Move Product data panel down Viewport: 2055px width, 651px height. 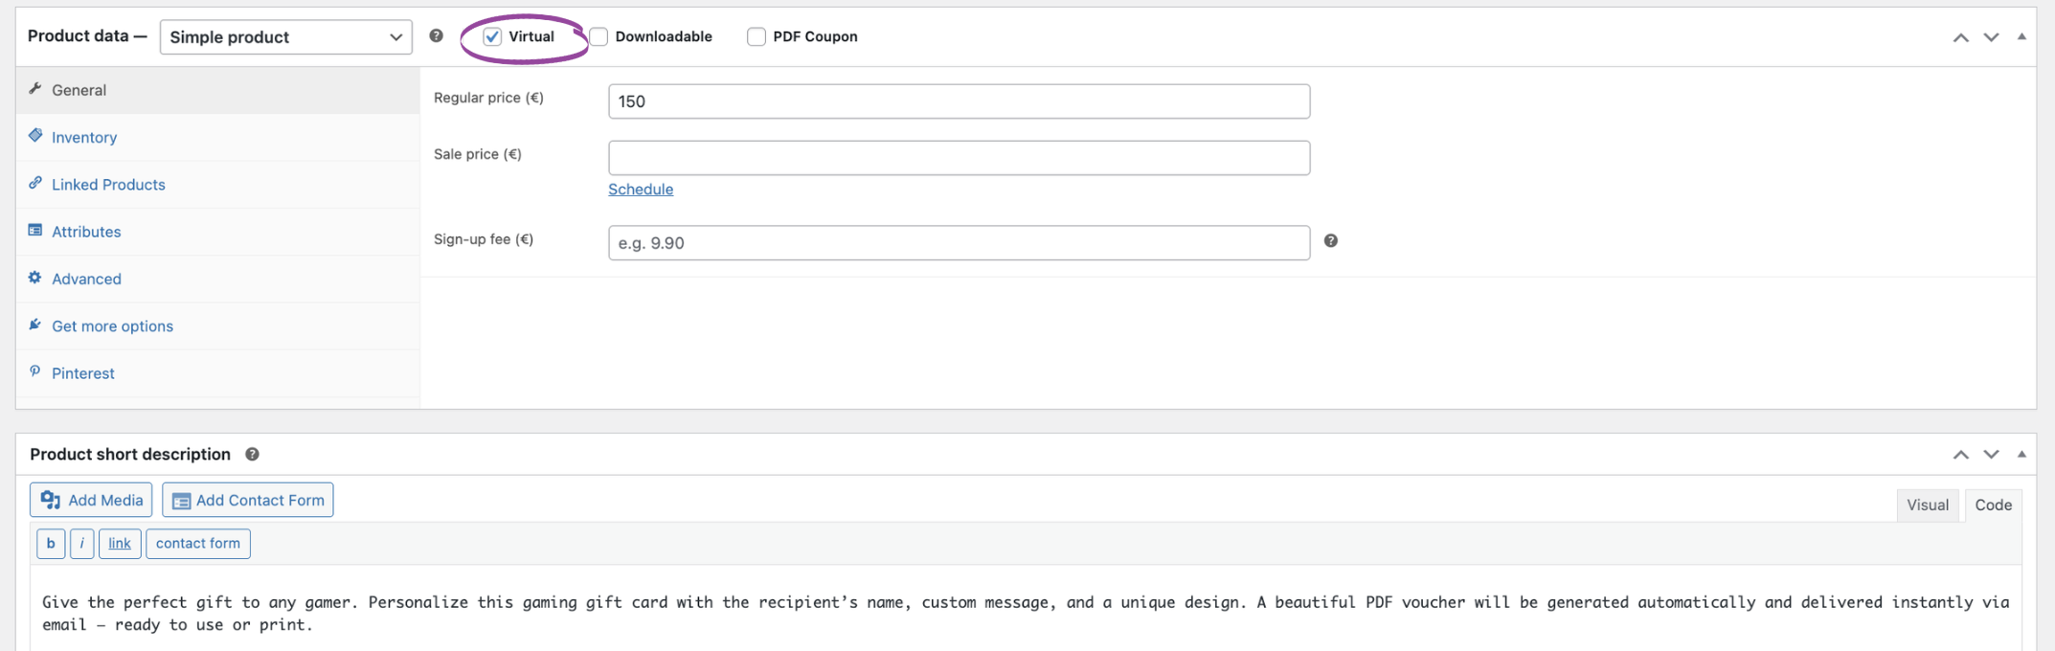[1991, 37]
